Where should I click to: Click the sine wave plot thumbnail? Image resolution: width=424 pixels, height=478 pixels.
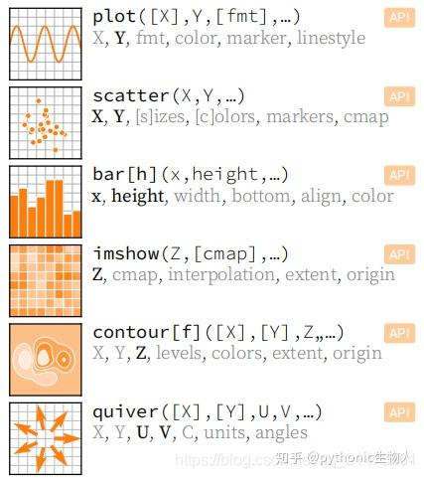(x=46, y=44)
